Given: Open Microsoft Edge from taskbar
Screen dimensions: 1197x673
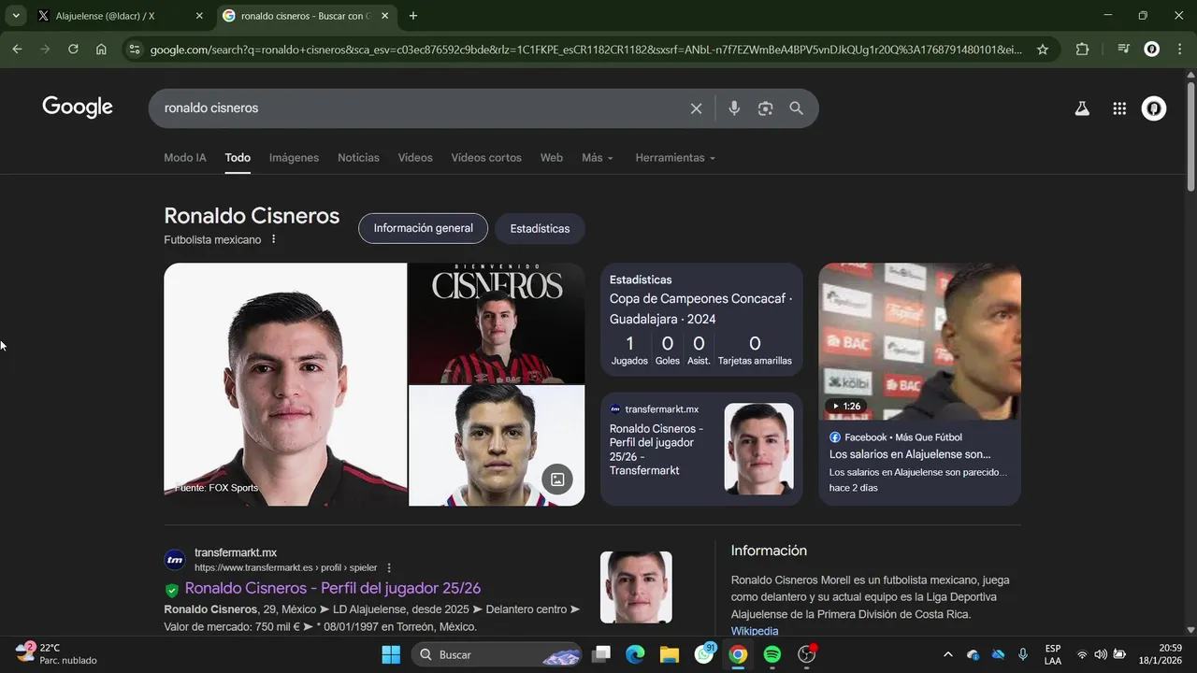Looking at the screenshot, I should point(635,654).
